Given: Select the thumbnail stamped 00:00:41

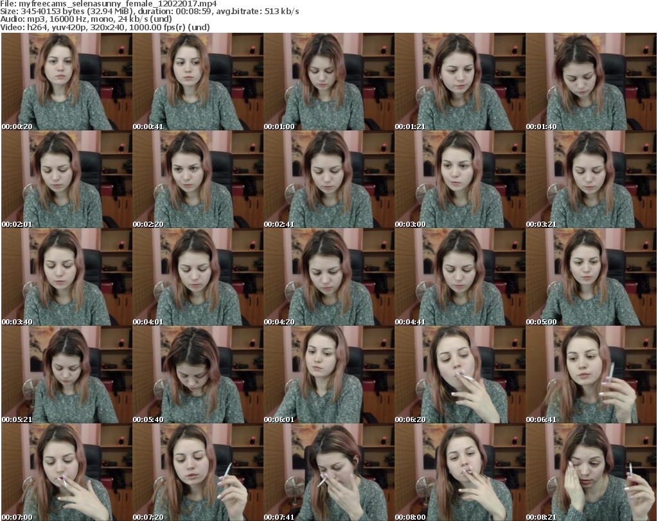Looking at the screenshot, I should click(198, 82).
